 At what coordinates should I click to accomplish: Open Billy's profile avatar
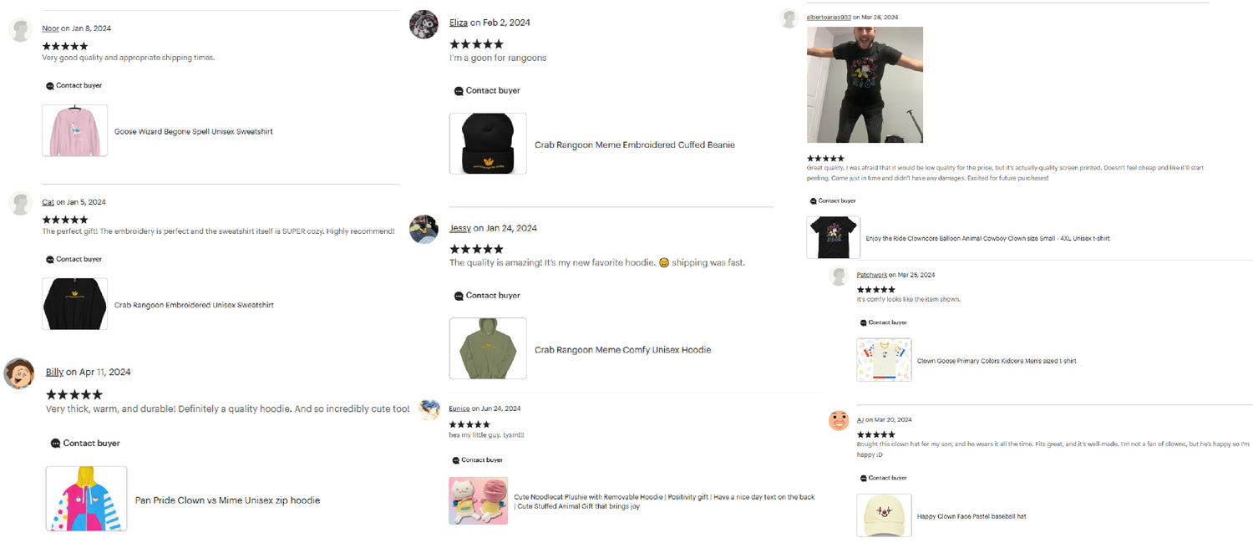(x=19, y=373)
